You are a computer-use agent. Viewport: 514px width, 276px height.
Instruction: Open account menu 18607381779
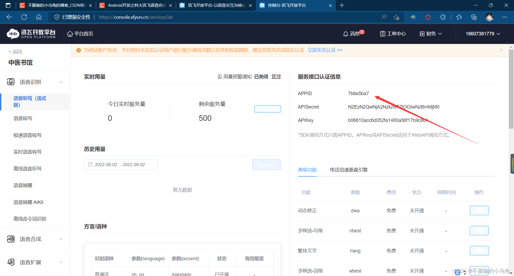pos(483,34)
